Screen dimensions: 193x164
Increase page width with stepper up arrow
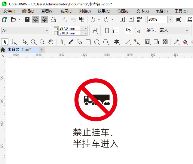point(86,28)
